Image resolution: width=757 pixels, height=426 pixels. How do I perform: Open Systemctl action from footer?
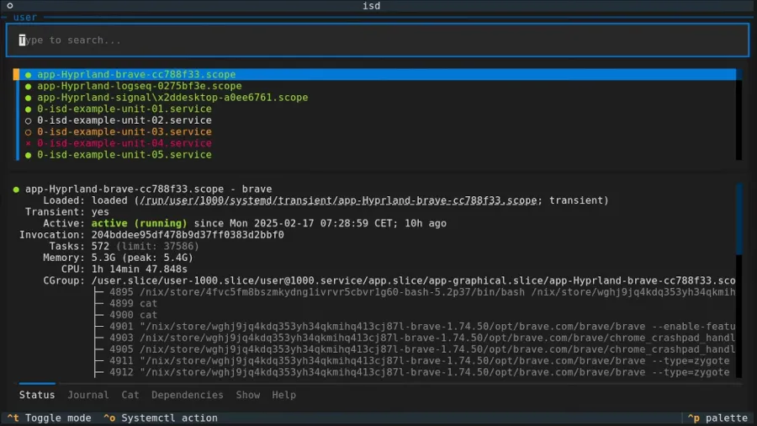point(160,418)
